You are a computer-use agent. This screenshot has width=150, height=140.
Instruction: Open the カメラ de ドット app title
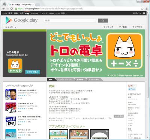coord(24,130)
